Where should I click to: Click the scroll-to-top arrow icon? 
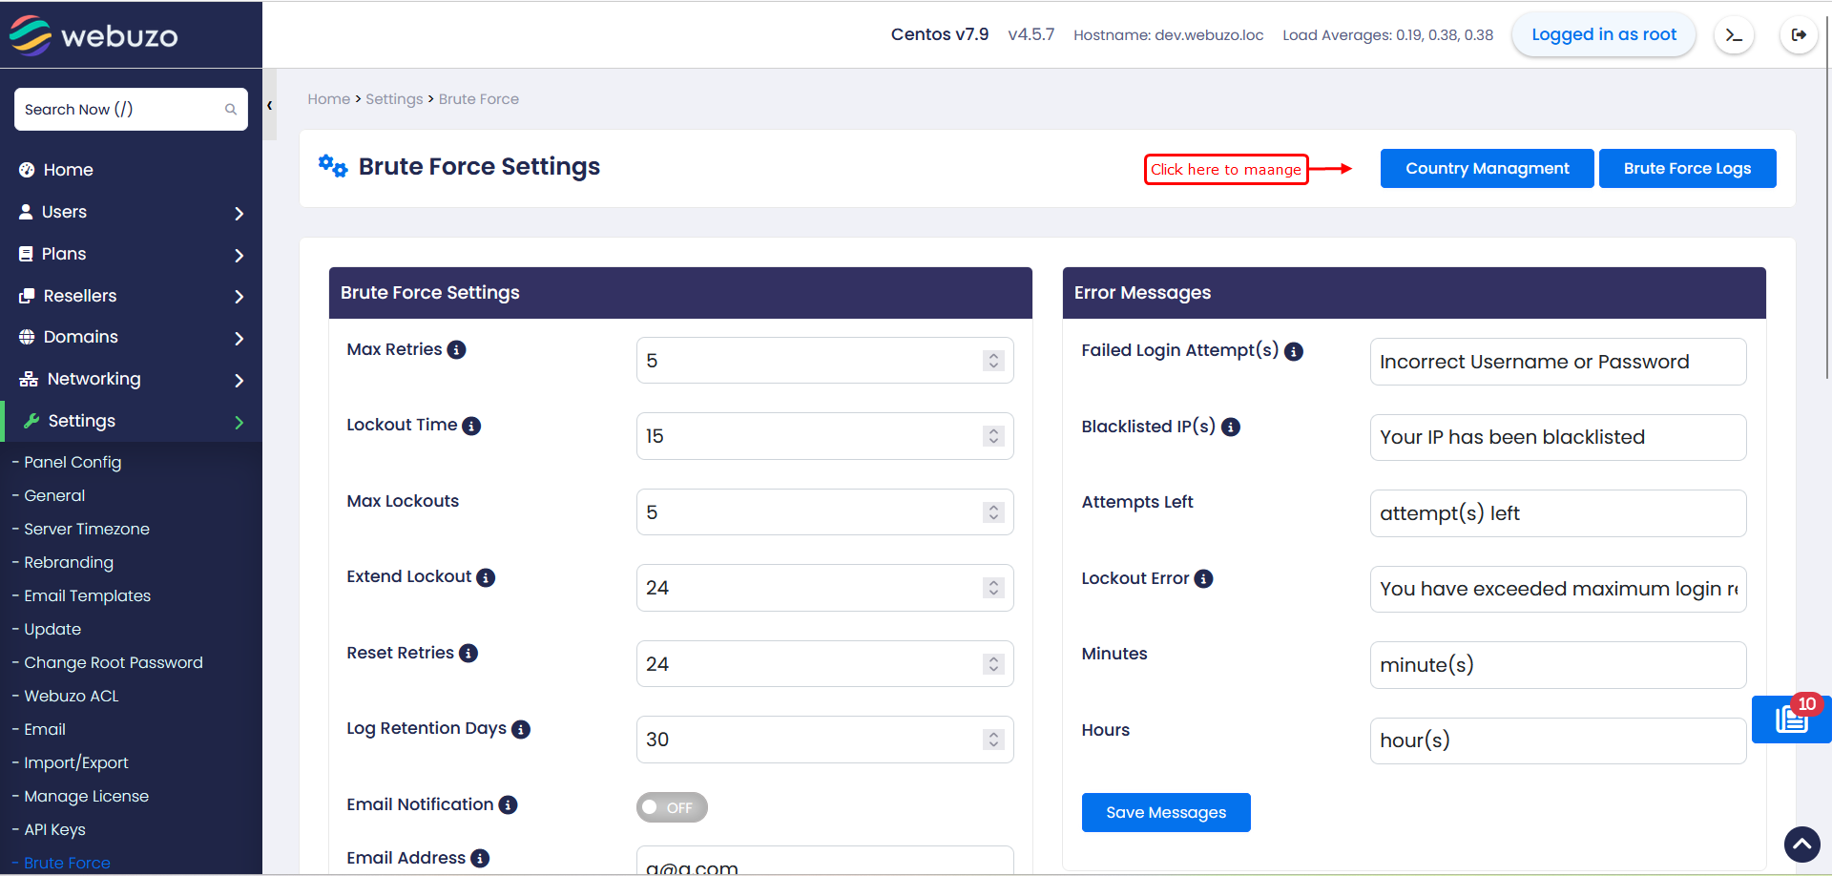tap(1801, 844)
